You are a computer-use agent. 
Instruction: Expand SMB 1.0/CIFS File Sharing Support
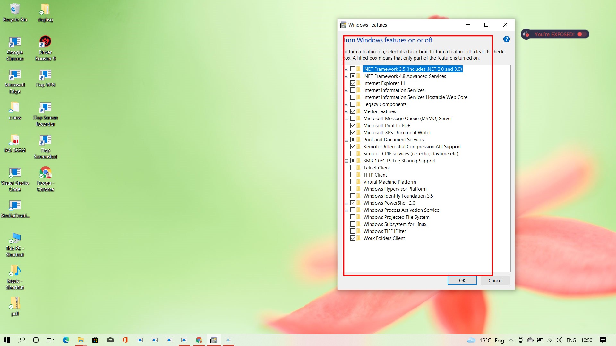click(x=346, y=161)
